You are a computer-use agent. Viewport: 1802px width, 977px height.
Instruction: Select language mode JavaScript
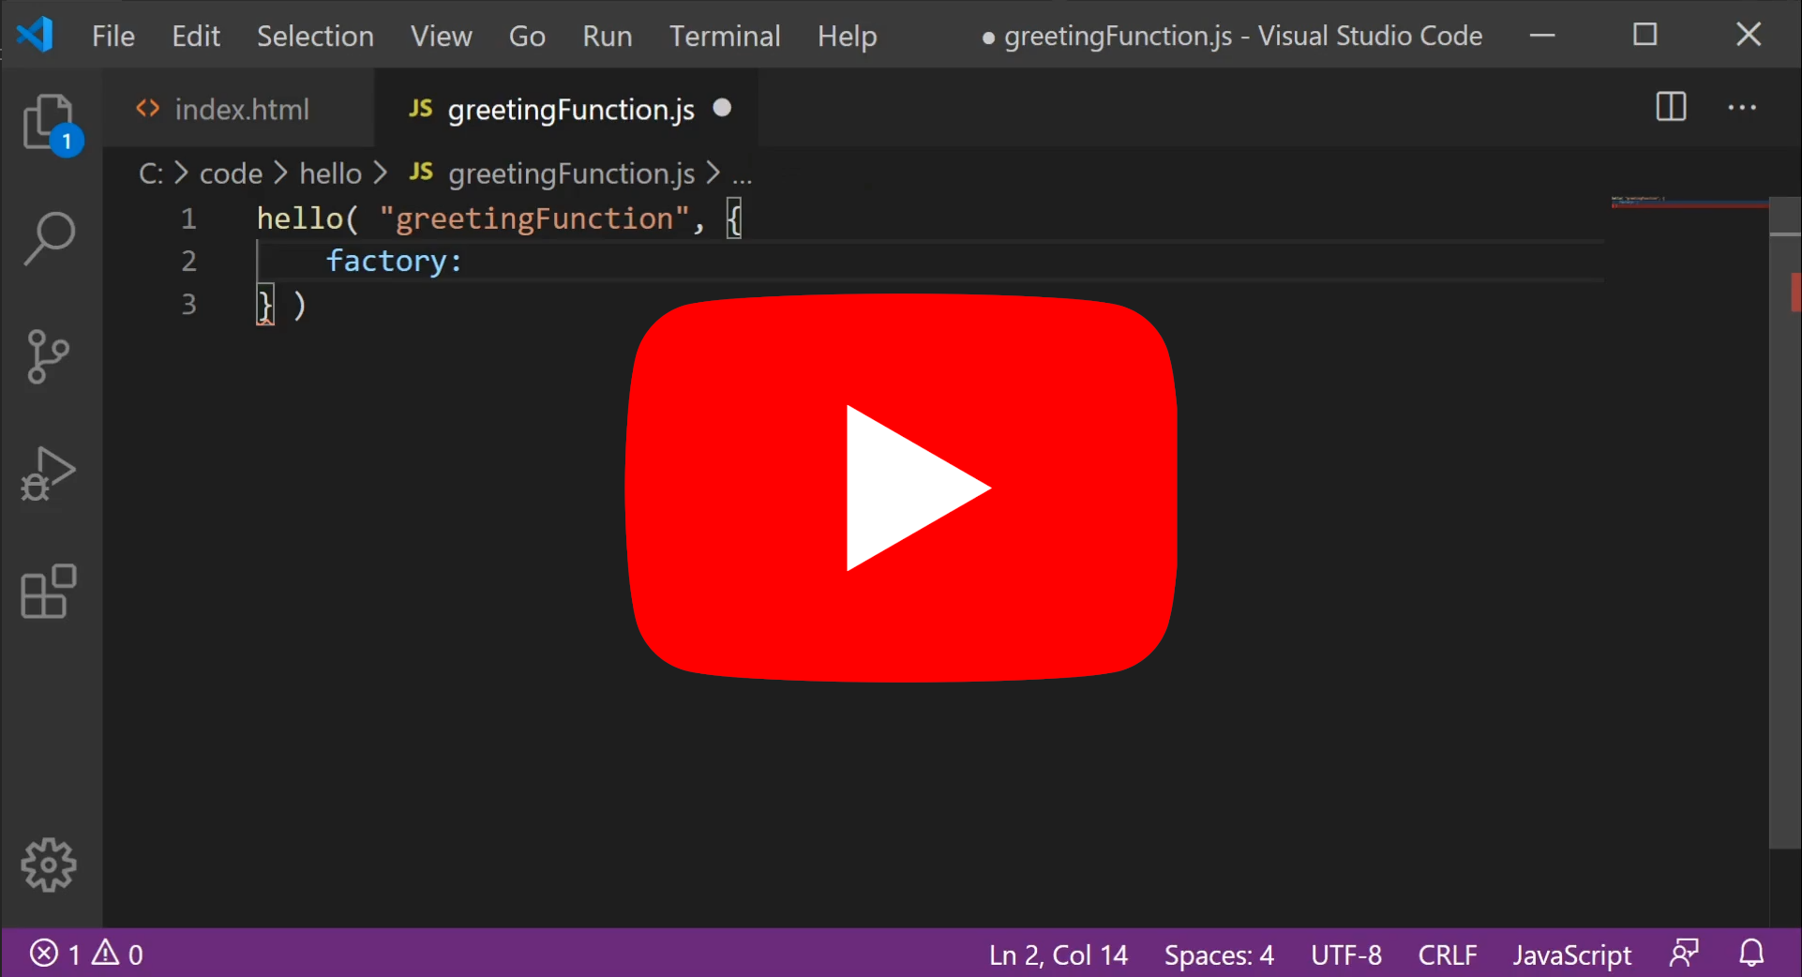pos(1572,954)
